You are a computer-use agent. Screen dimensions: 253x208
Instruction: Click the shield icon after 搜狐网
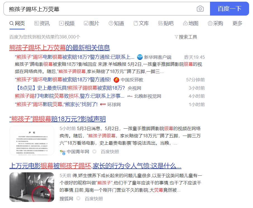(78, 199)
